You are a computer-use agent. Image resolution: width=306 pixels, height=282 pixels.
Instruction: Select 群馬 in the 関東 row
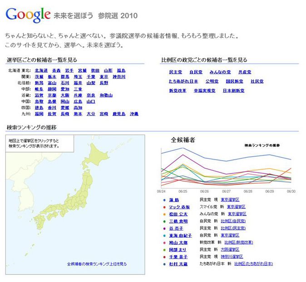(65, 77)
